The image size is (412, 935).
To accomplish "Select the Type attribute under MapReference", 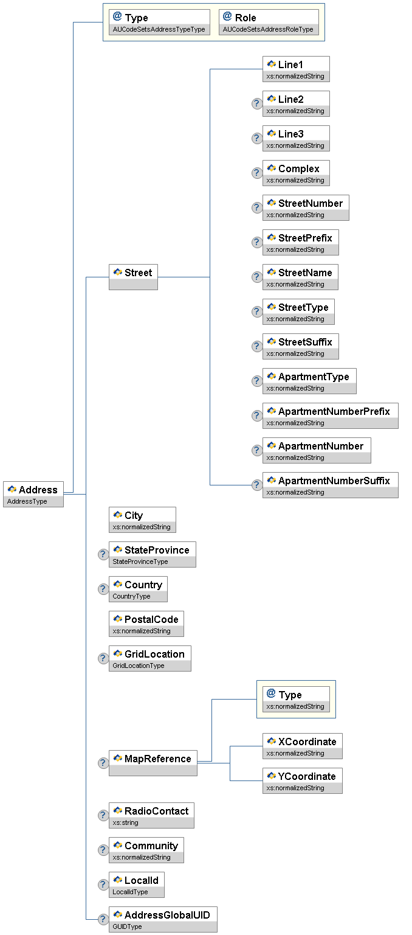I will point(296,699).
